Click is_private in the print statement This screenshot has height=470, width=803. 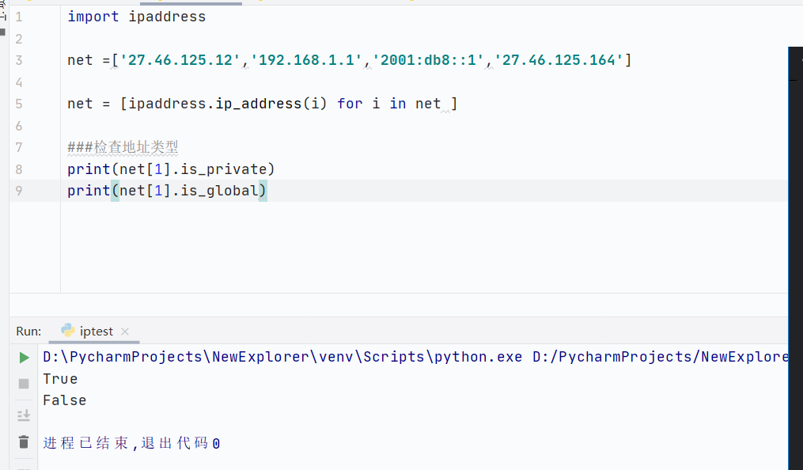point(224,169)
